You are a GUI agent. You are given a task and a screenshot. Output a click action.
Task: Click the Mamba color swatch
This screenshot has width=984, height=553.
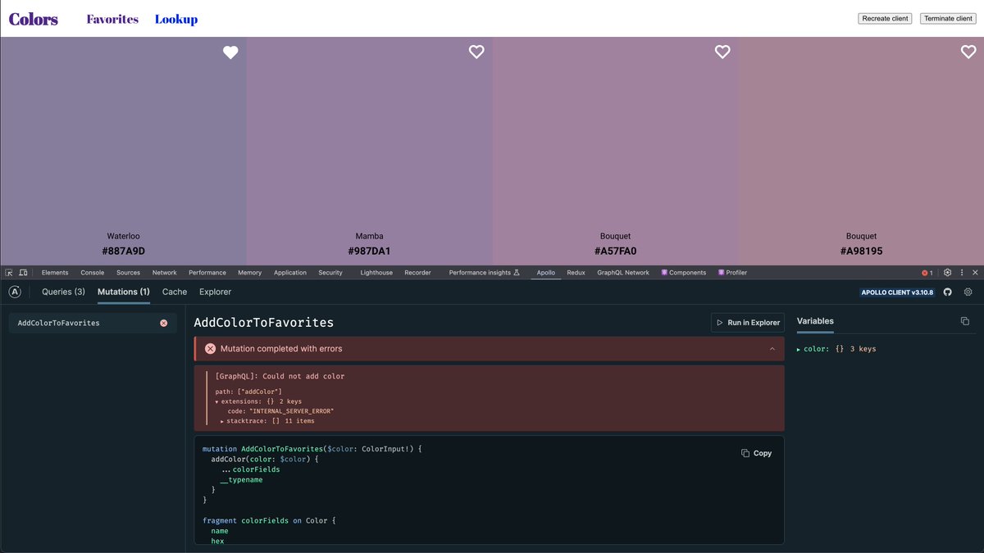coord(369,151)
